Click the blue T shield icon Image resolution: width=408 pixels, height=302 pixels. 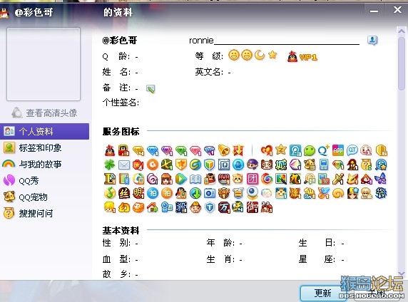tap(210, 207)
